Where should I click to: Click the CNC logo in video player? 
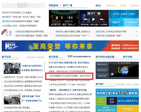[x=123, y=71]
